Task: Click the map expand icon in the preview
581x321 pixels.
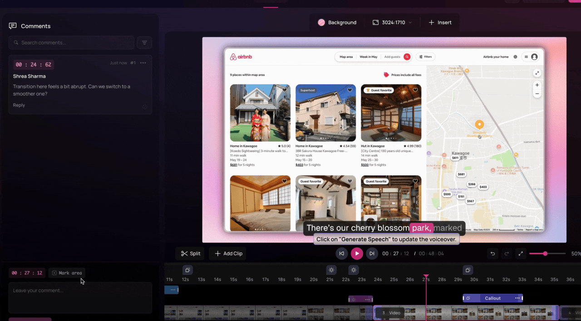Action: 537,73
